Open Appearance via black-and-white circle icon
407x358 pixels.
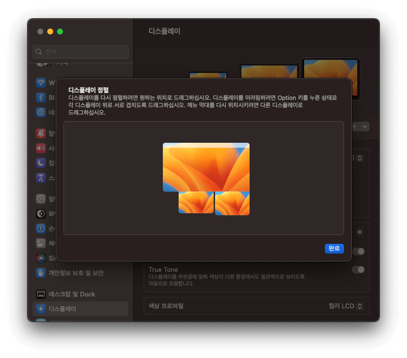point(41,214)
